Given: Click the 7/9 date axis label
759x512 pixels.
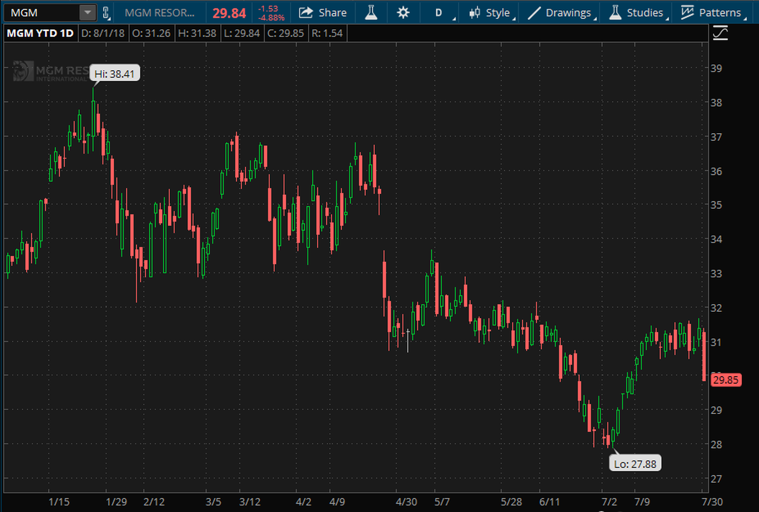Looking at the screenshot, I should coord(642,502).
